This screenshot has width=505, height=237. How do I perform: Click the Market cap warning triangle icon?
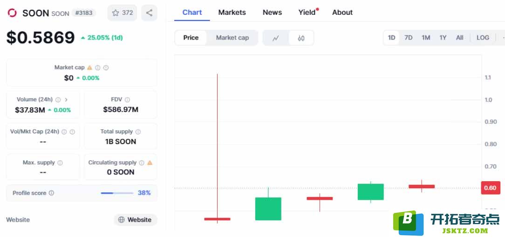click(x=89, y=67)
